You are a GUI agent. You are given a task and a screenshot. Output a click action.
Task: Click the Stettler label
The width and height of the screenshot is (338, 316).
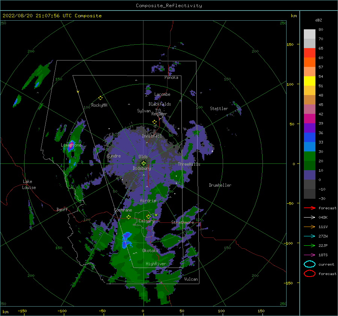(x=219, y=109)
